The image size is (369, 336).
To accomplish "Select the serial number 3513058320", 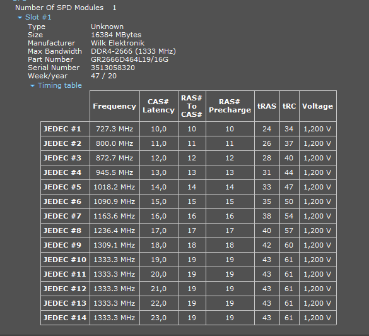I will coord(113,68).
